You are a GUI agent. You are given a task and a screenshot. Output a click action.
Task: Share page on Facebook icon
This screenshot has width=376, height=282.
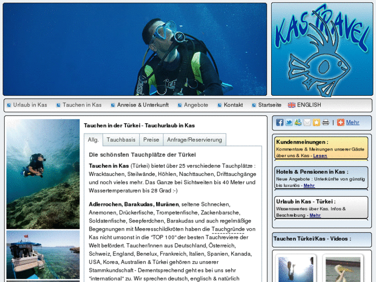point(280,123)
